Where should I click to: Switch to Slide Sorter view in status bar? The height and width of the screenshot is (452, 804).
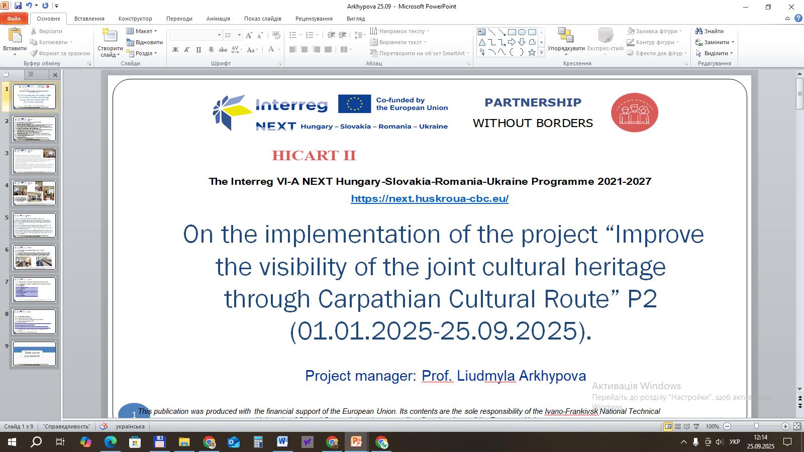[677, 426]
